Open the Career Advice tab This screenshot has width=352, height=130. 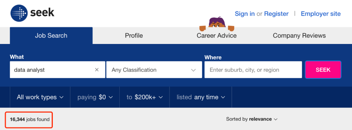point(217,36)
